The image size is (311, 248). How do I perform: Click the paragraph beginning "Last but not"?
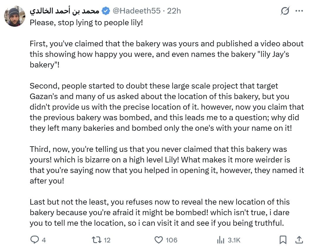pyautogui.click(x=160, y=213)
